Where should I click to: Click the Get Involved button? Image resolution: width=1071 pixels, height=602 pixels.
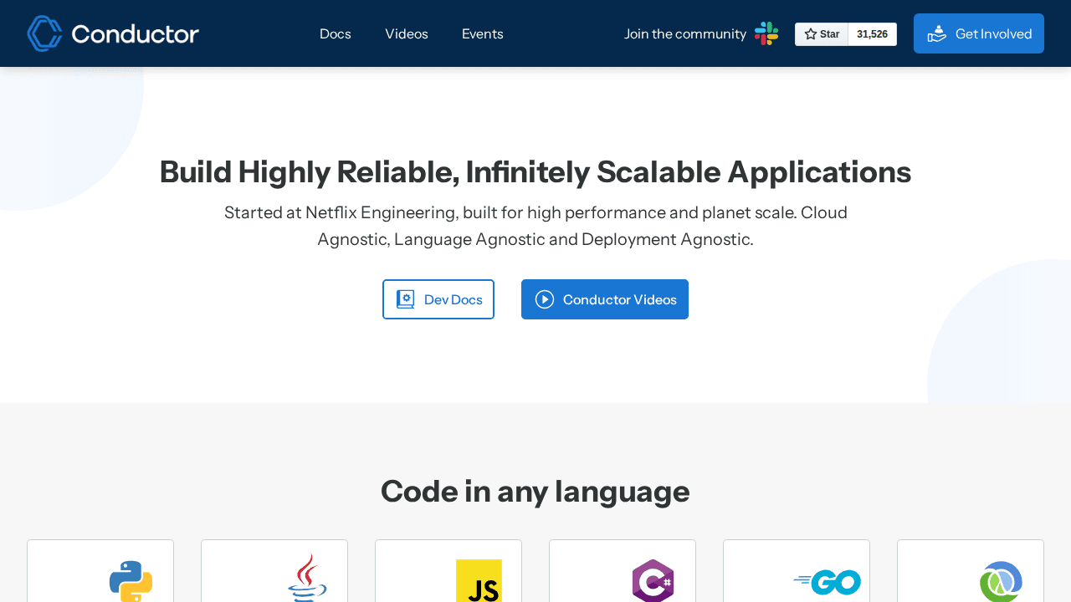click(978, 33)
